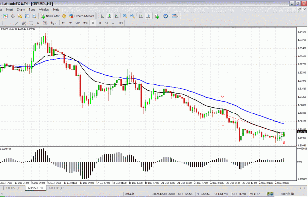Zoom in on the chart

click(125, 16)
